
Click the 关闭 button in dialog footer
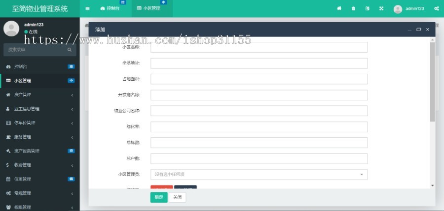177,197
